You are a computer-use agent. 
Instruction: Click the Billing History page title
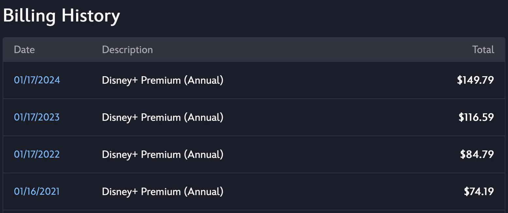pos(61,15)
